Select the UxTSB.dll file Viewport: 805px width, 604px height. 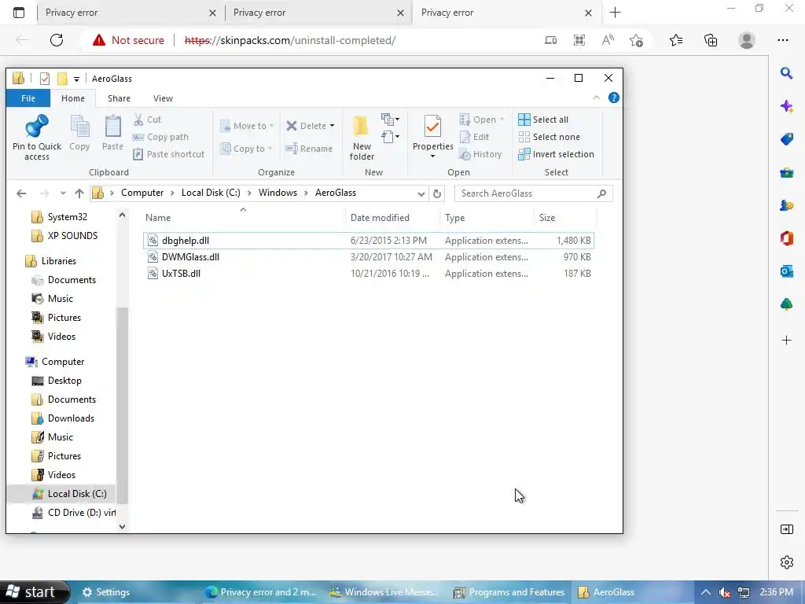[368, 273]
